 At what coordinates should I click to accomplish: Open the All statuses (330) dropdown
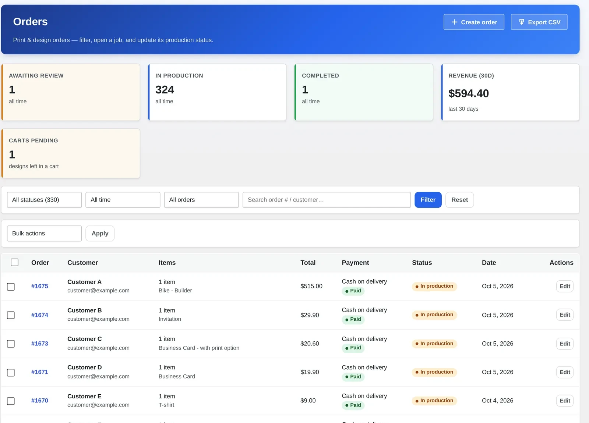pos(44,200)
